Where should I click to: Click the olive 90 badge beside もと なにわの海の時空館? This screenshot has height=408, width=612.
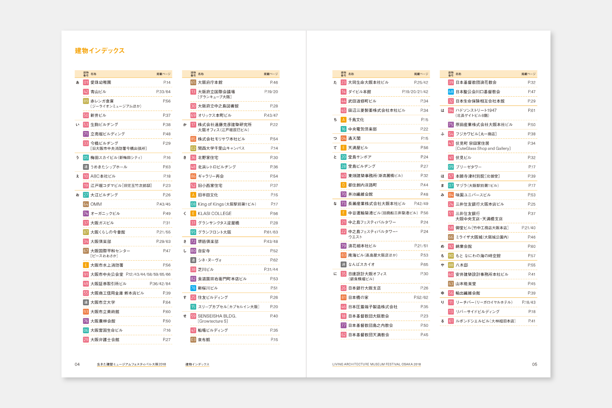click(451, 256)
